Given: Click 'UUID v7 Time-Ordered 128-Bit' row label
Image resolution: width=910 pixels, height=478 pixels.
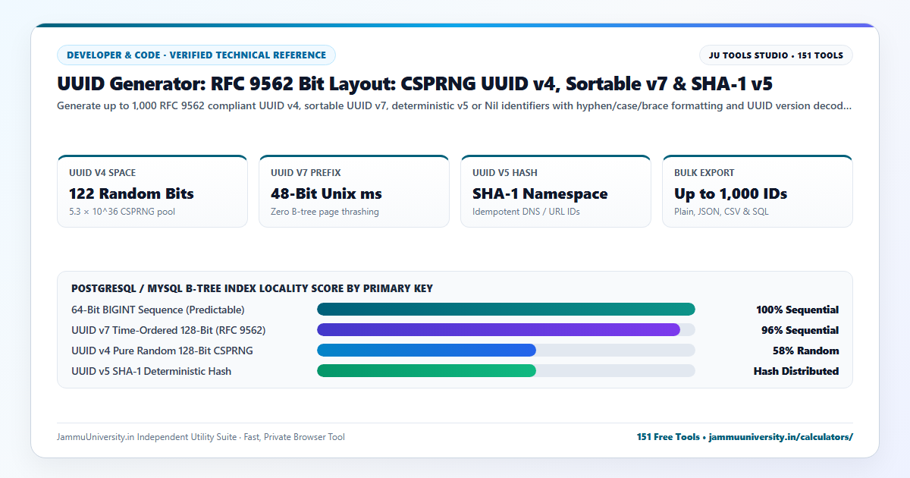Looking at the screenshot, I should click(x=168, y=330).
